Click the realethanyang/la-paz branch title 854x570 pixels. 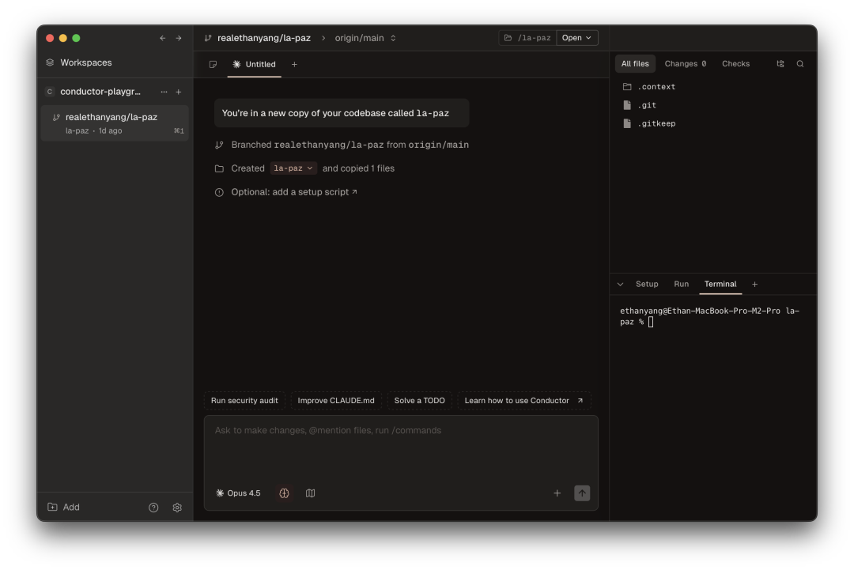pos(264,38)
